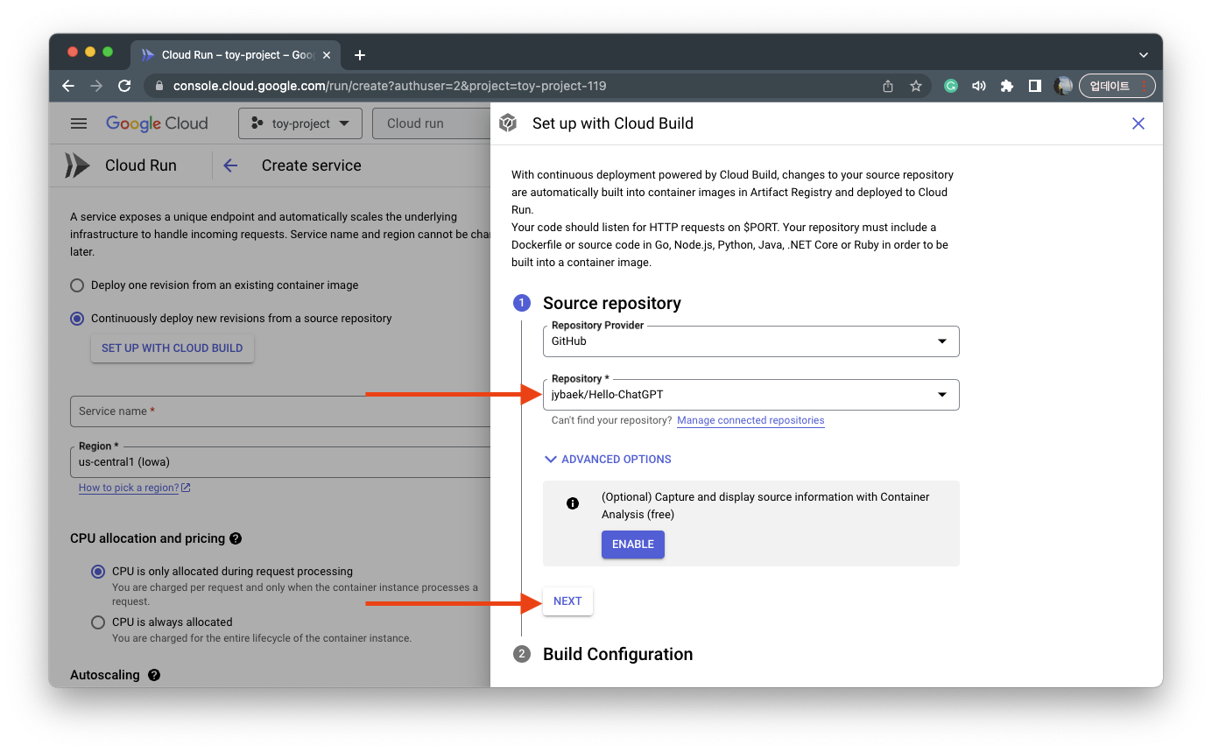Open the Google Cloud navigation hamburger menu
The height and width of the screenshot is (752, 1212).
[79, 123]
